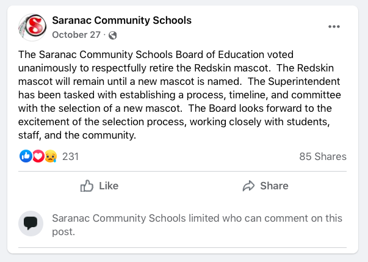Screen dimensions: 368x262
Task: Open the October 27 post timestamp
Action: tap(76, 35)
